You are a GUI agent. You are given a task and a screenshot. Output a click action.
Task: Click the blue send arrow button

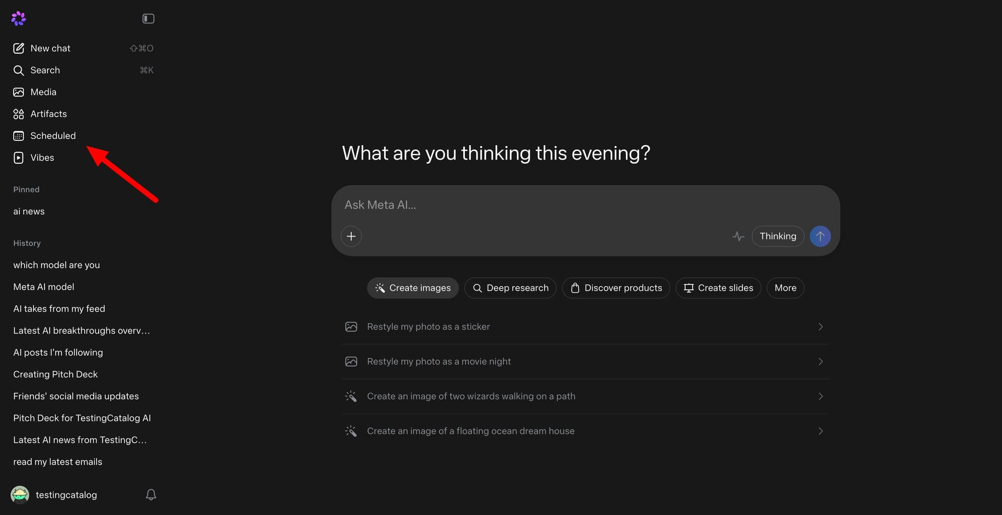820,236
